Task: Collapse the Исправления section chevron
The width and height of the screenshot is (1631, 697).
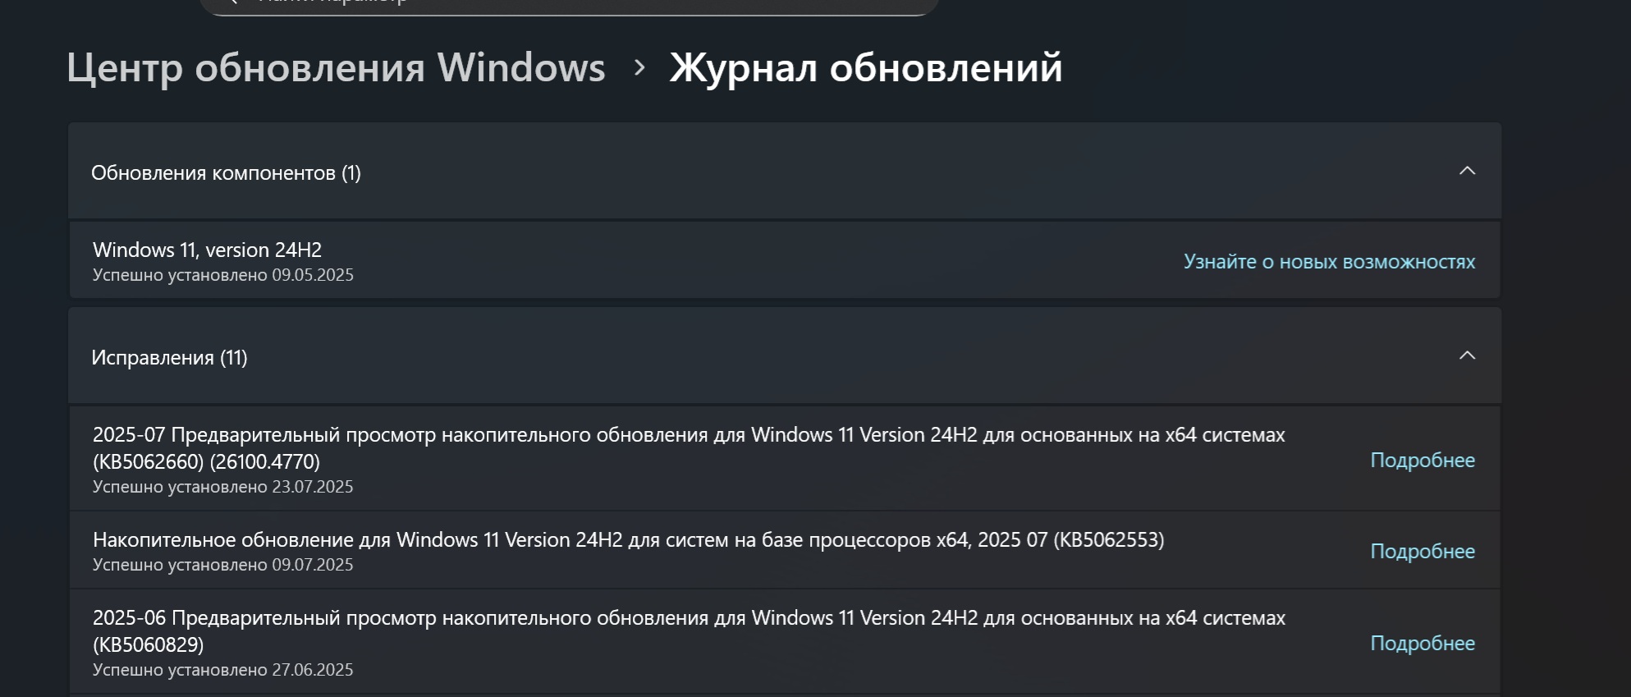Action: pos(1467,355)
